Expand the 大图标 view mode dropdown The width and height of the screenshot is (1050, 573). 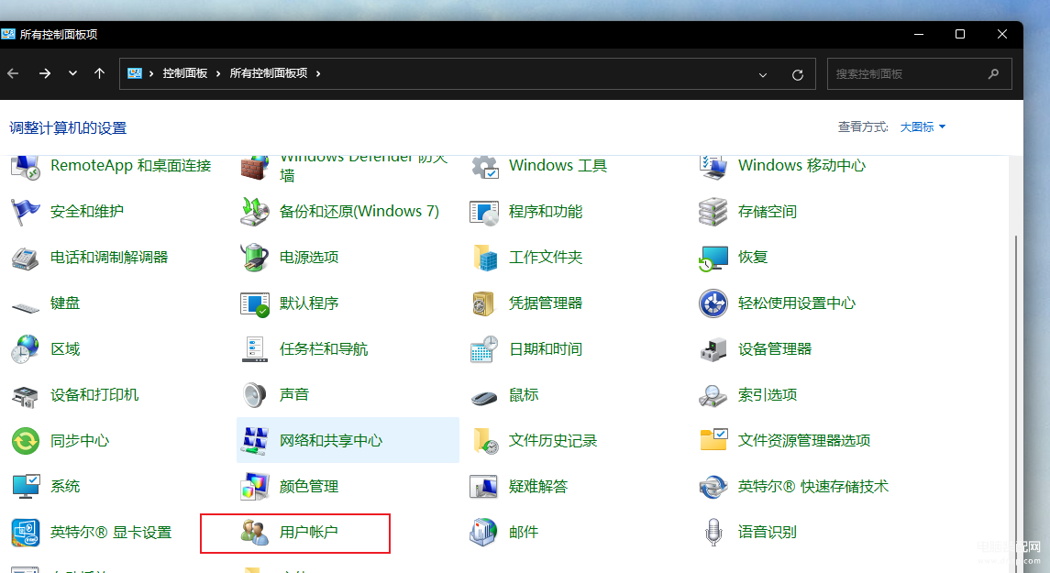[923, 127]
